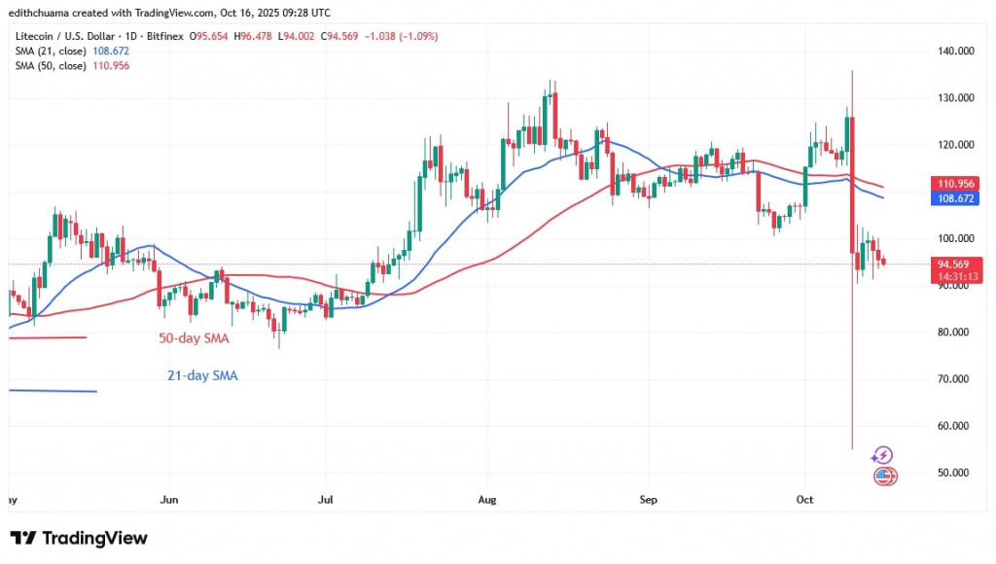Click the Sep label on time axis
The height and width of the screenshot is (564, 996).
649,500
